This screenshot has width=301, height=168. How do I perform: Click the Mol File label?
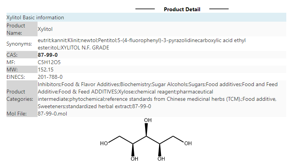17,114
